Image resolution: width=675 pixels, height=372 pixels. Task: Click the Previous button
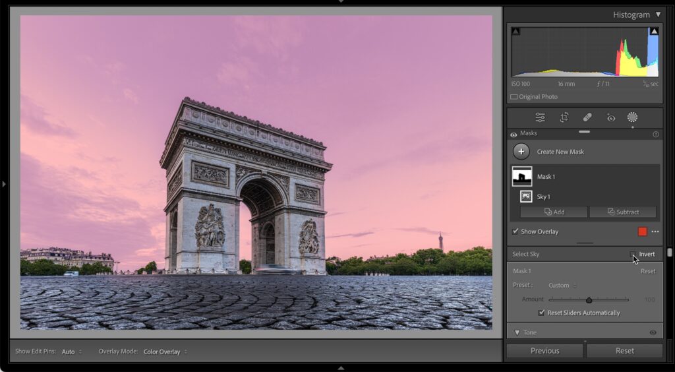(544, 351)
